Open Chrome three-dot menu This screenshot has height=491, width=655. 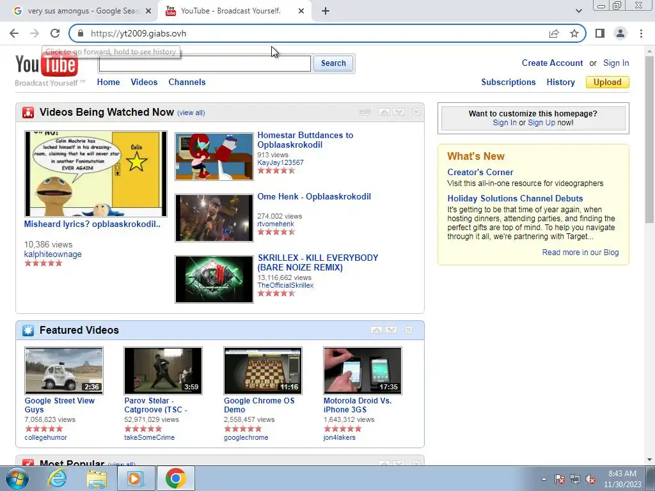641,33
